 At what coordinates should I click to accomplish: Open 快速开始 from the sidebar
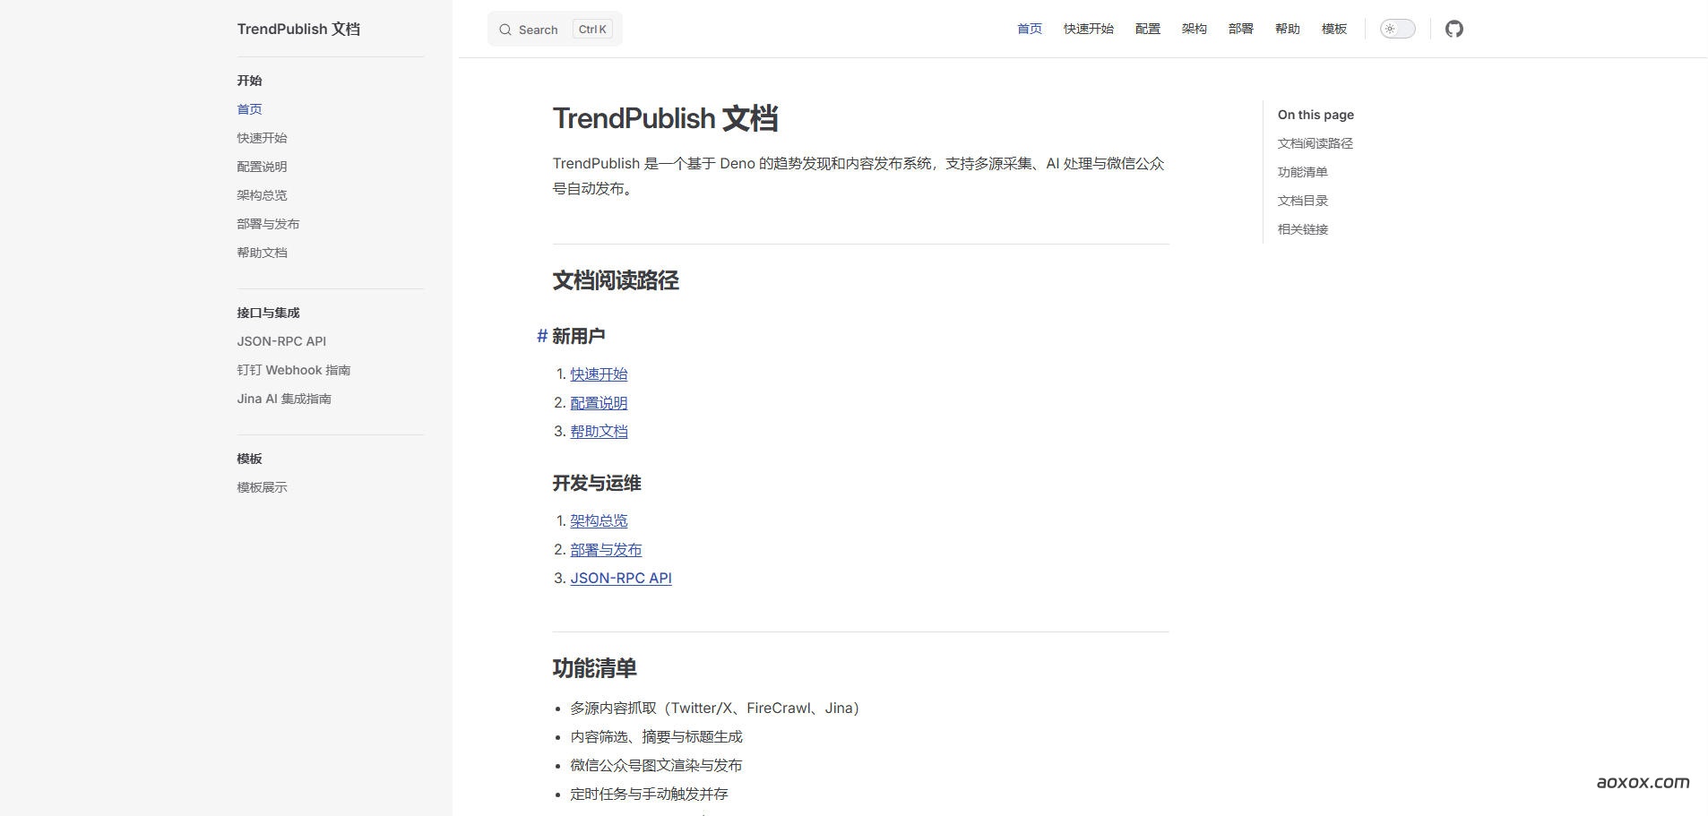coord(261,138)
